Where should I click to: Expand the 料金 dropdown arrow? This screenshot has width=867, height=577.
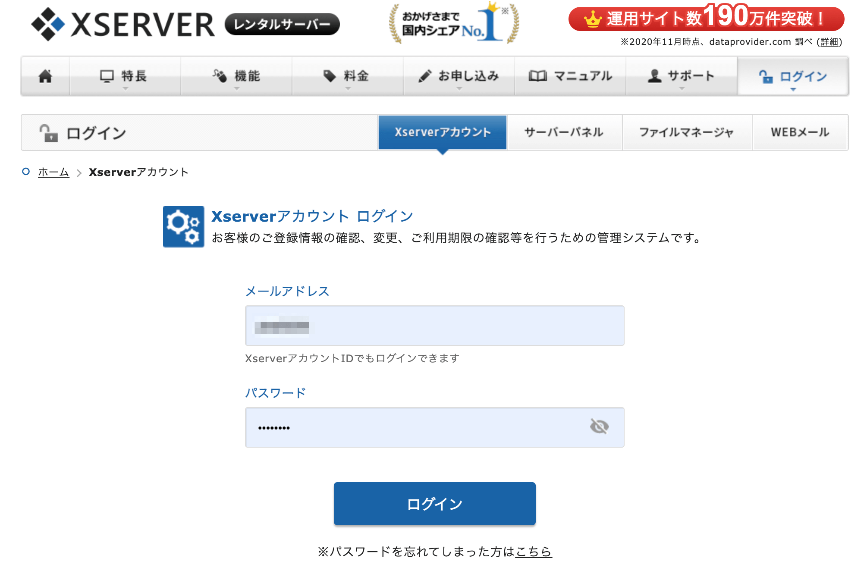(x=348, y=89)
